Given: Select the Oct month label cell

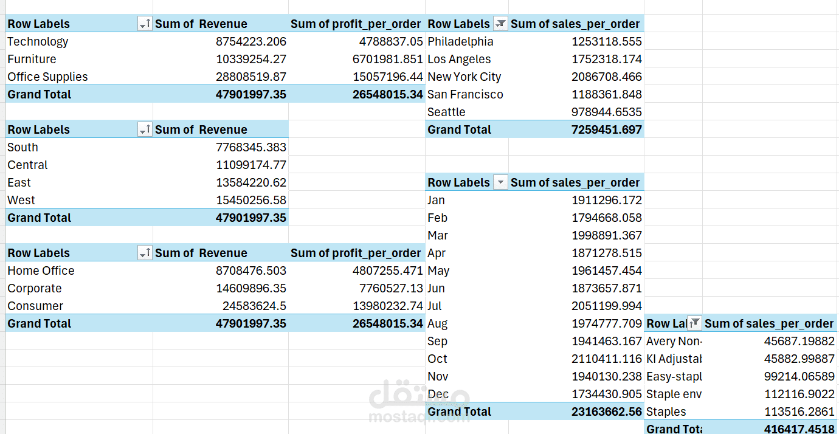Looking at the screenshot, I should [x=437, y=359].
